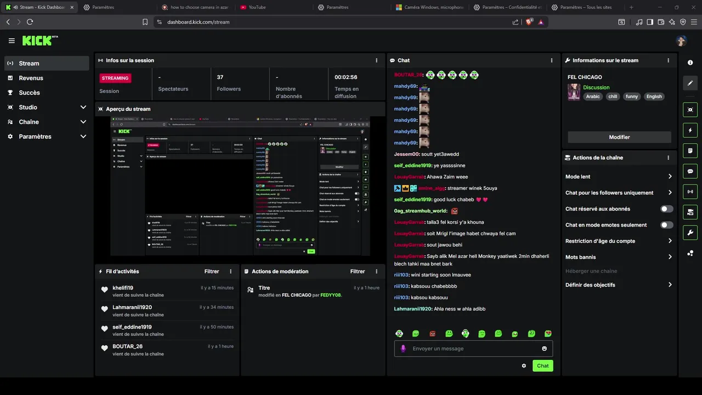Open the options menu of Actions de la chaîne
Screen dimensions: 702x395
tap(668, 157)
